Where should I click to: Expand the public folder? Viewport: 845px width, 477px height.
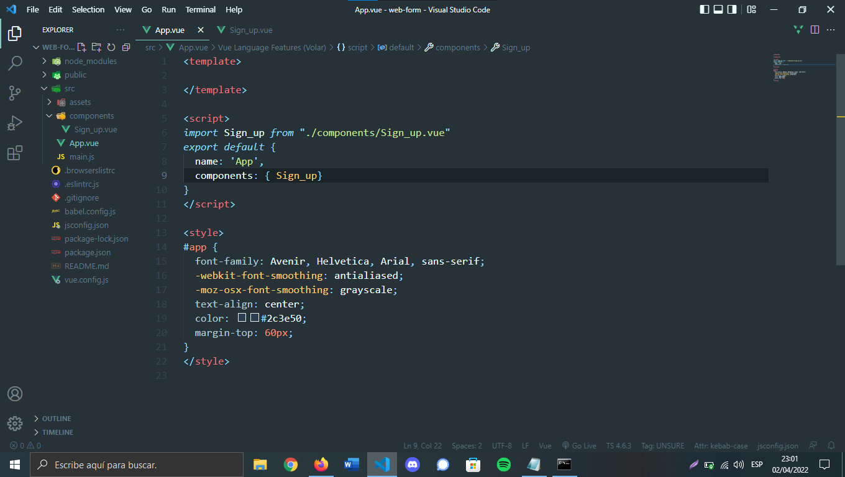tap(75, 75)
